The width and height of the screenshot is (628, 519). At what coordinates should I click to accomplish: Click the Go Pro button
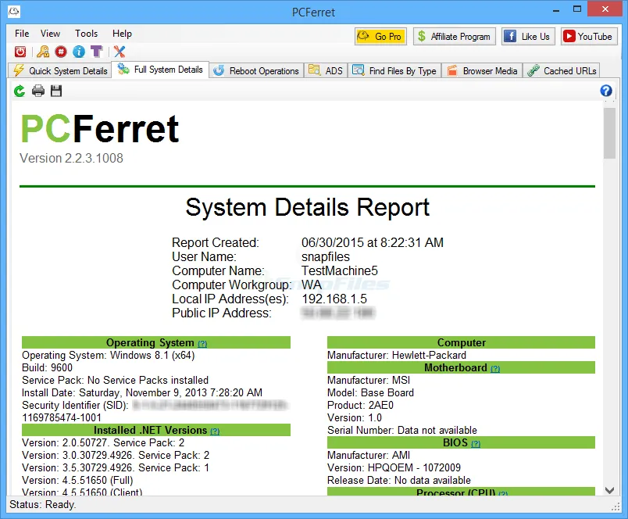pyautogui.click(x=380, y=37)
